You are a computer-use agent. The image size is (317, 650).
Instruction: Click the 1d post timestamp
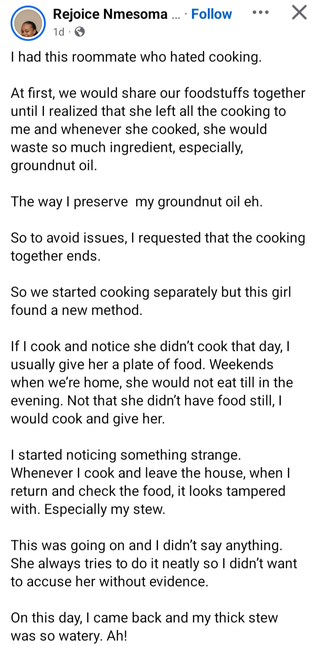pos(59,32)
